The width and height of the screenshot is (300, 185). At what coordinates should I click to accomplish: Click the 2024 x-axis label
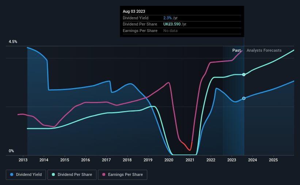click(252, 160)
